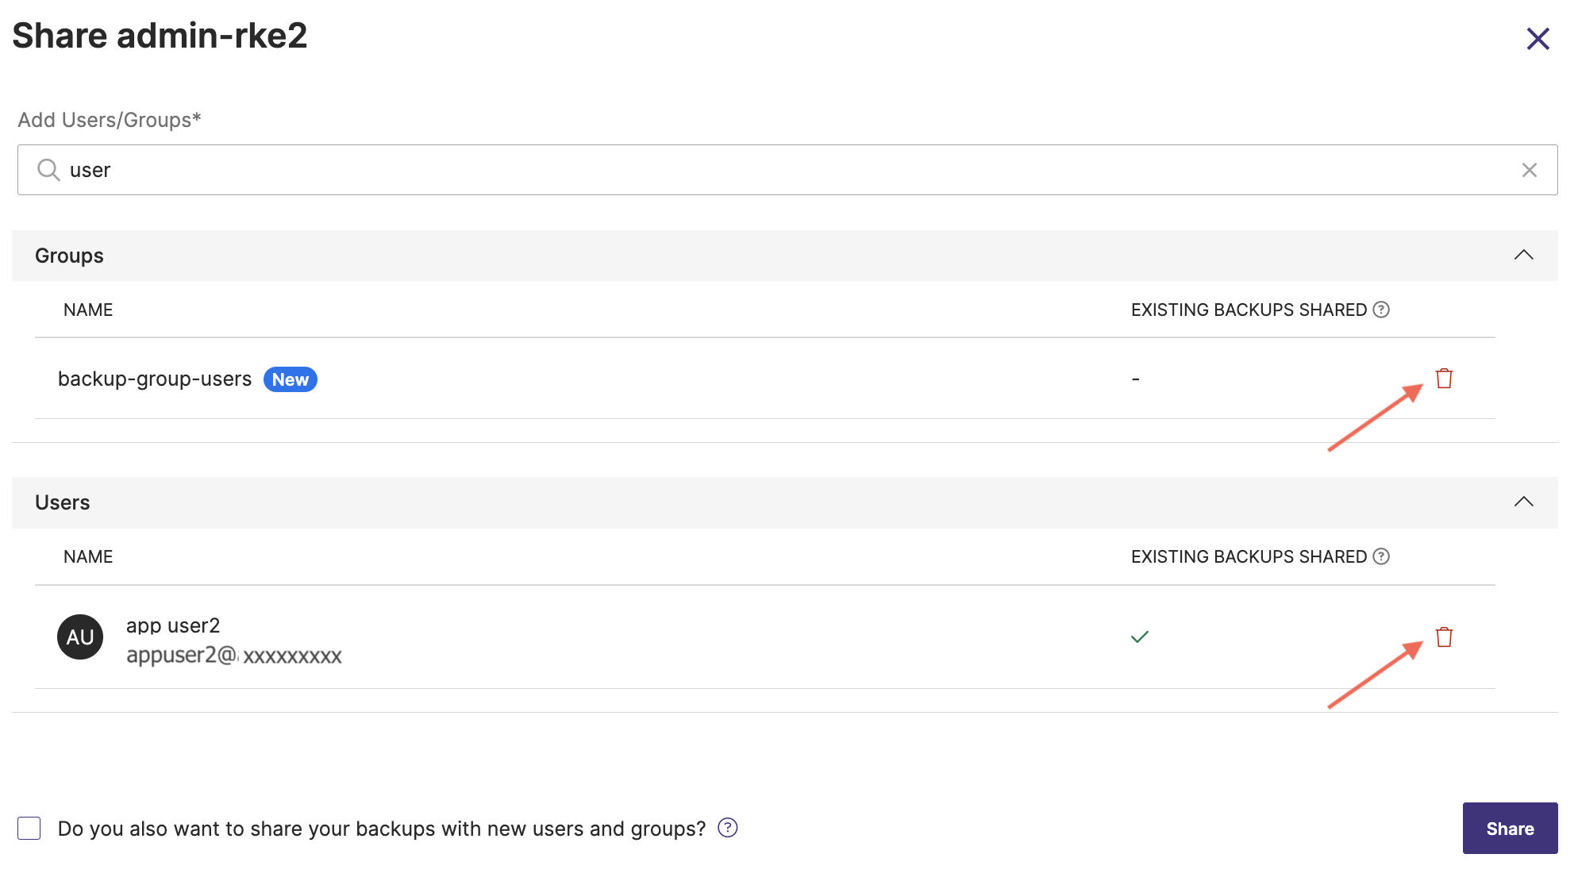Screen dimensions: 1578x881
Task: Open help for Users existing backups shared
Action: click(x=1381, y=556)
